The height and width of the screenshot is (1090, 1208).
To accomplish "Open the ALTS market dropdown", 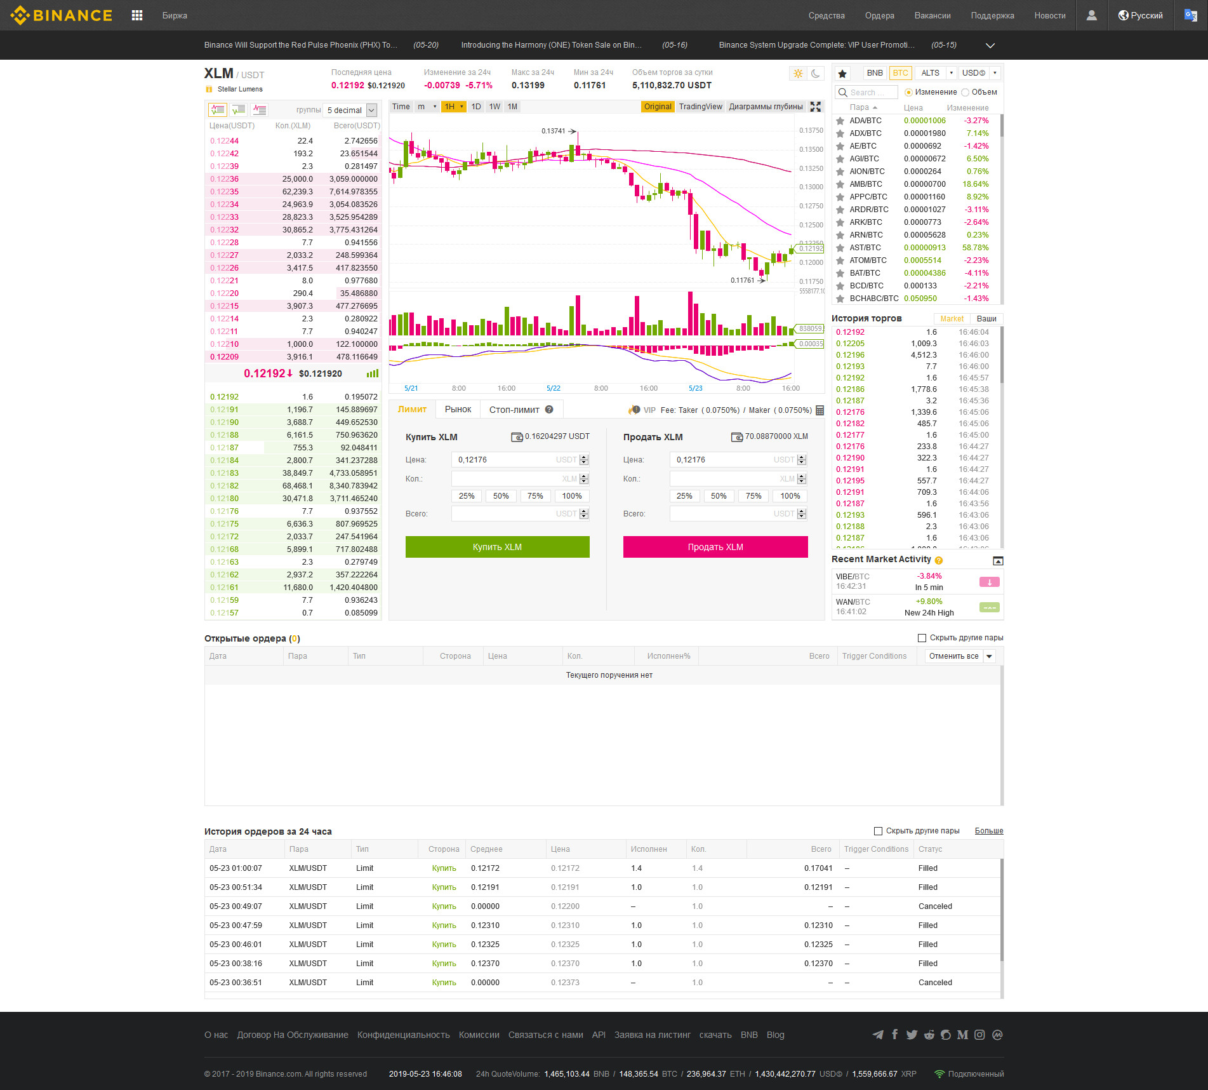I will (x=936, y=73).
